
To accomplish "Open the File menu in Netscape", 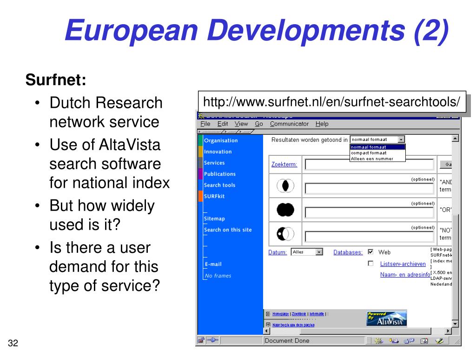I will click(x=205, y=124).
